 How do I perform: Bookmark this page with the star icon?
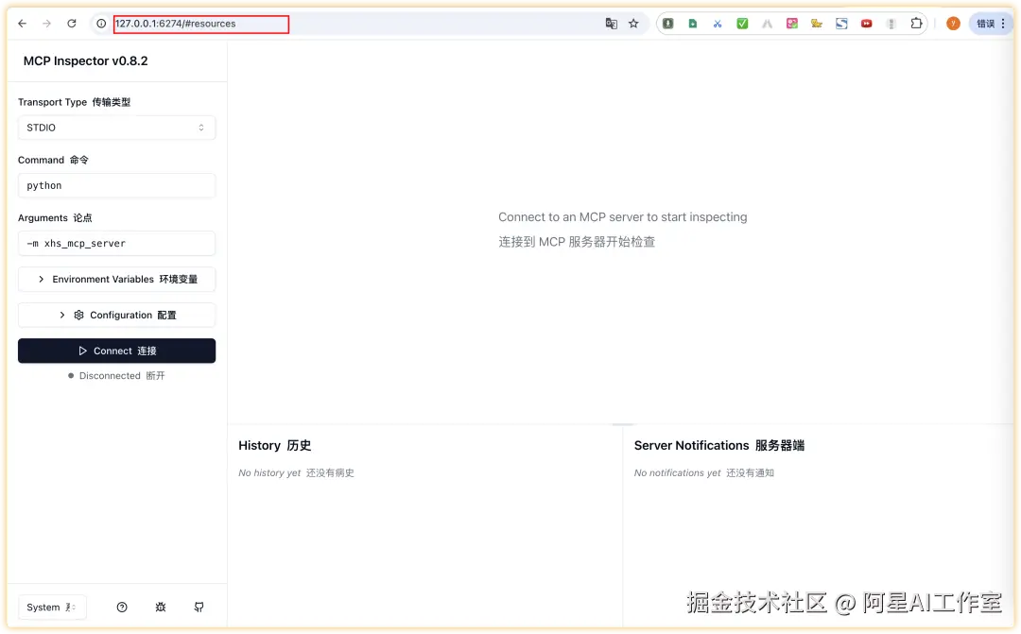[x=633, y=23]
